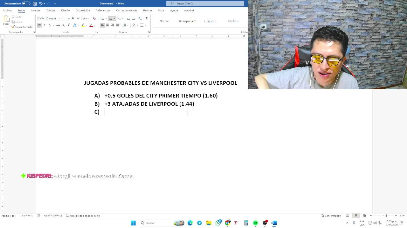Viewport: 407px width, 228px height.
Task: Open the Calibri (Cuerpo) font name box
Action: (48, 18)
